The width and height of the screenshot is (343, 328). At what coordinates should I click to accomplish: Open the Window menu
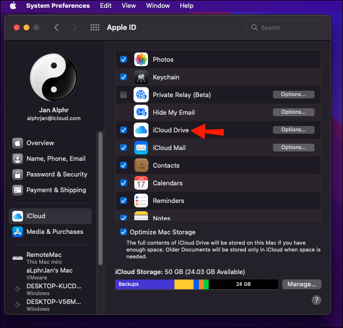158,6
